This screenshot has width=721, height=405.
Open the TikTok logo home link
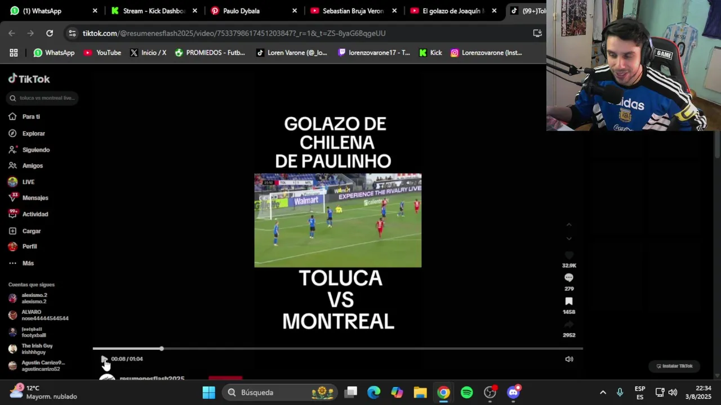click(x=29, y=79)
